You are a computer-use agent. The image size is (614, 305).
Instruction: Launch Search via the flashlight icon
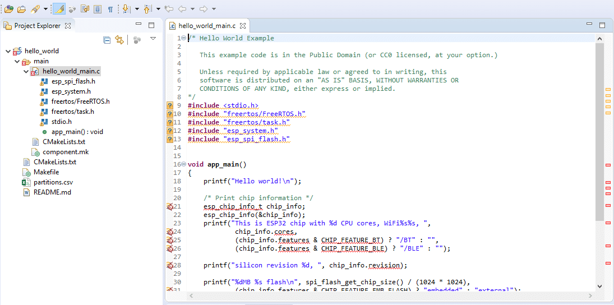point(35,8)
